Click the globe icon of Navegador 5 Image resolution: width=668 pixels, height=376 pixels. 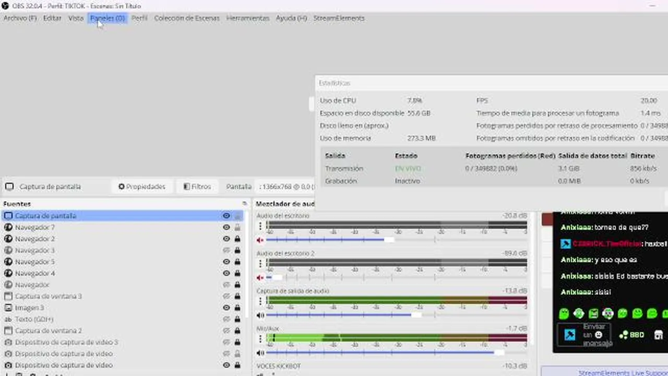(x=8, y=262)
